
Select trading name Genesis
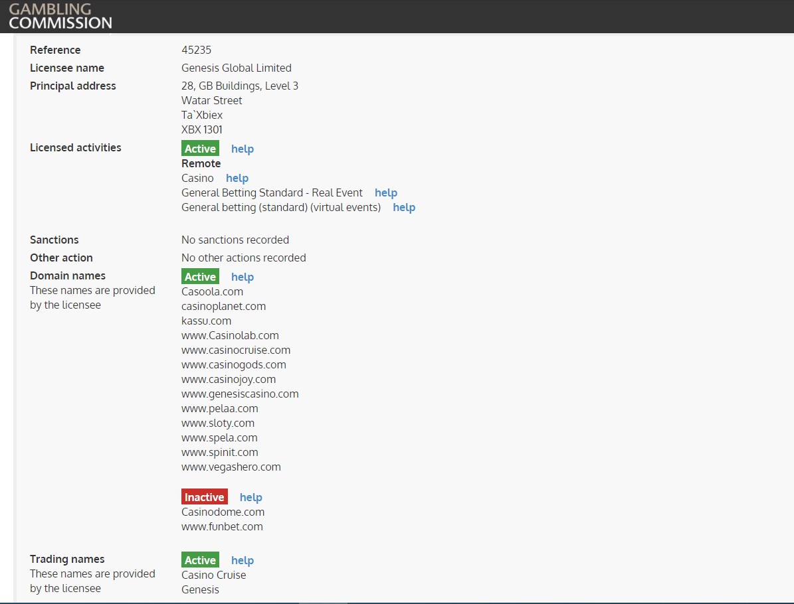201,590
